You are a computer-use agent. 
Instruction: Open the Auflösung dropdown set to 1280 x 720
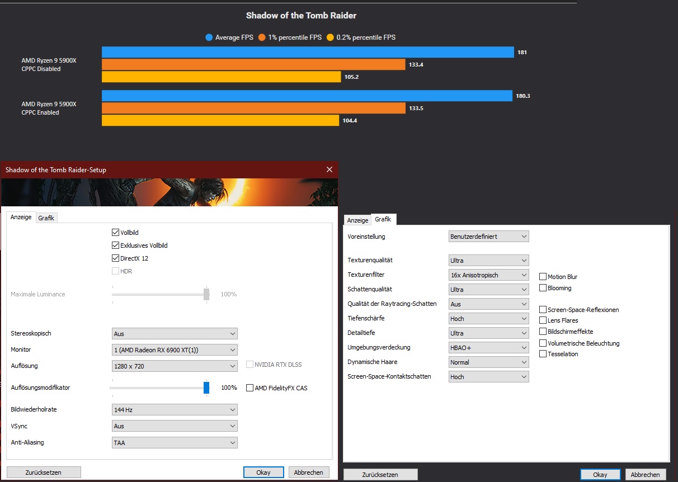point(175,366)
